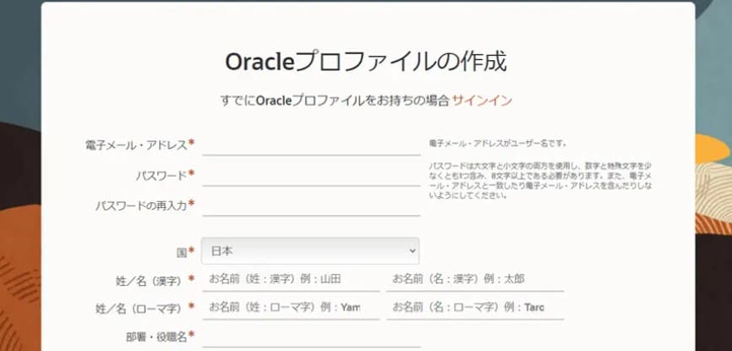Click the Oracleプロファイルの作成 heading
This screenshot has height=351, width=732.
(366, 62)
